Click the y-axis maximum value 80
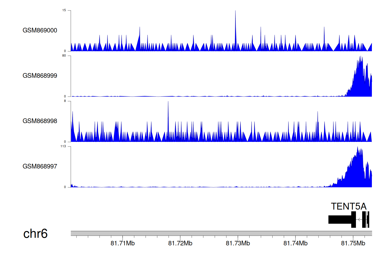 click(x=64, y=56)
